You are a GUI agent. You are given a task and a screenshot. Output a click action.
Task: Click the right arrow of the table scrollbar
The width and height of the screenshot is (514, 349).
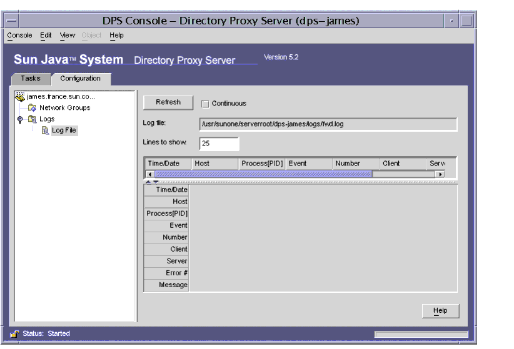pos(440,174)
